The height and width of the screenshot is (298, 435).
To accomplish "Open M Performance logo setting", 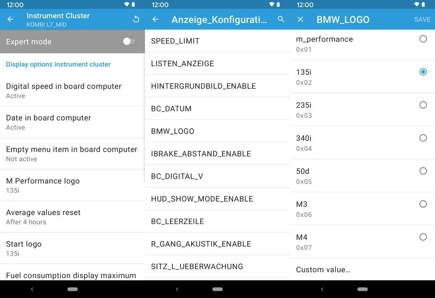I will pos(72,185).
